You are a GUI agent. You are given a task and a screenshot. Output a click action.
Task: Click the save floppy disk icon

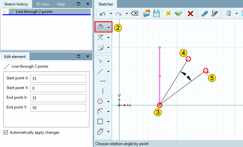[x=156, y=14]
